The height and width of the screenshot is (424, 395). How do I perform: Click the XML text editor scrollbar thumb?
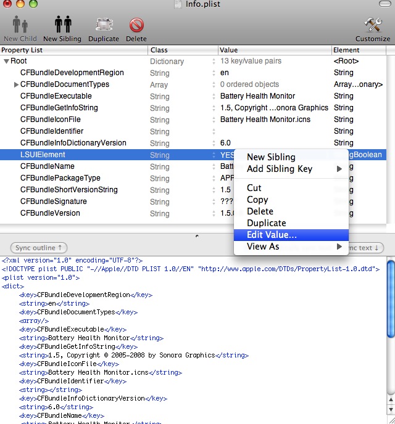click(x=391, y=299)
